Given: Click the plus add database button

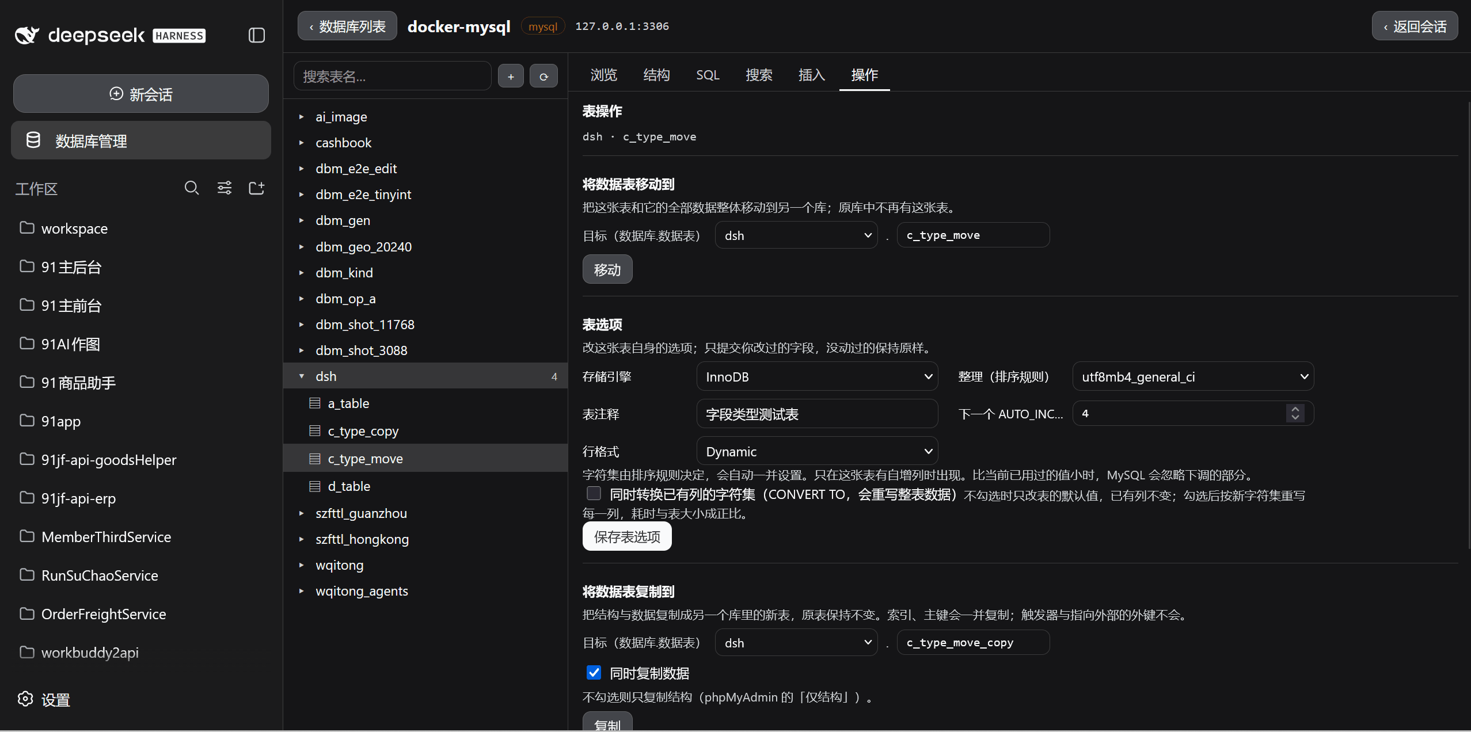Looking at the screenshot, I should click(511, 76).
